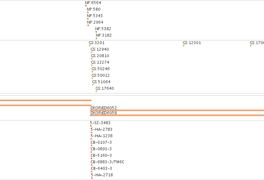Image resolution: width=264 pixels, height=180 pixels.
Task: Click the GS:50012 feature label
Action: [x=101, y=75]
